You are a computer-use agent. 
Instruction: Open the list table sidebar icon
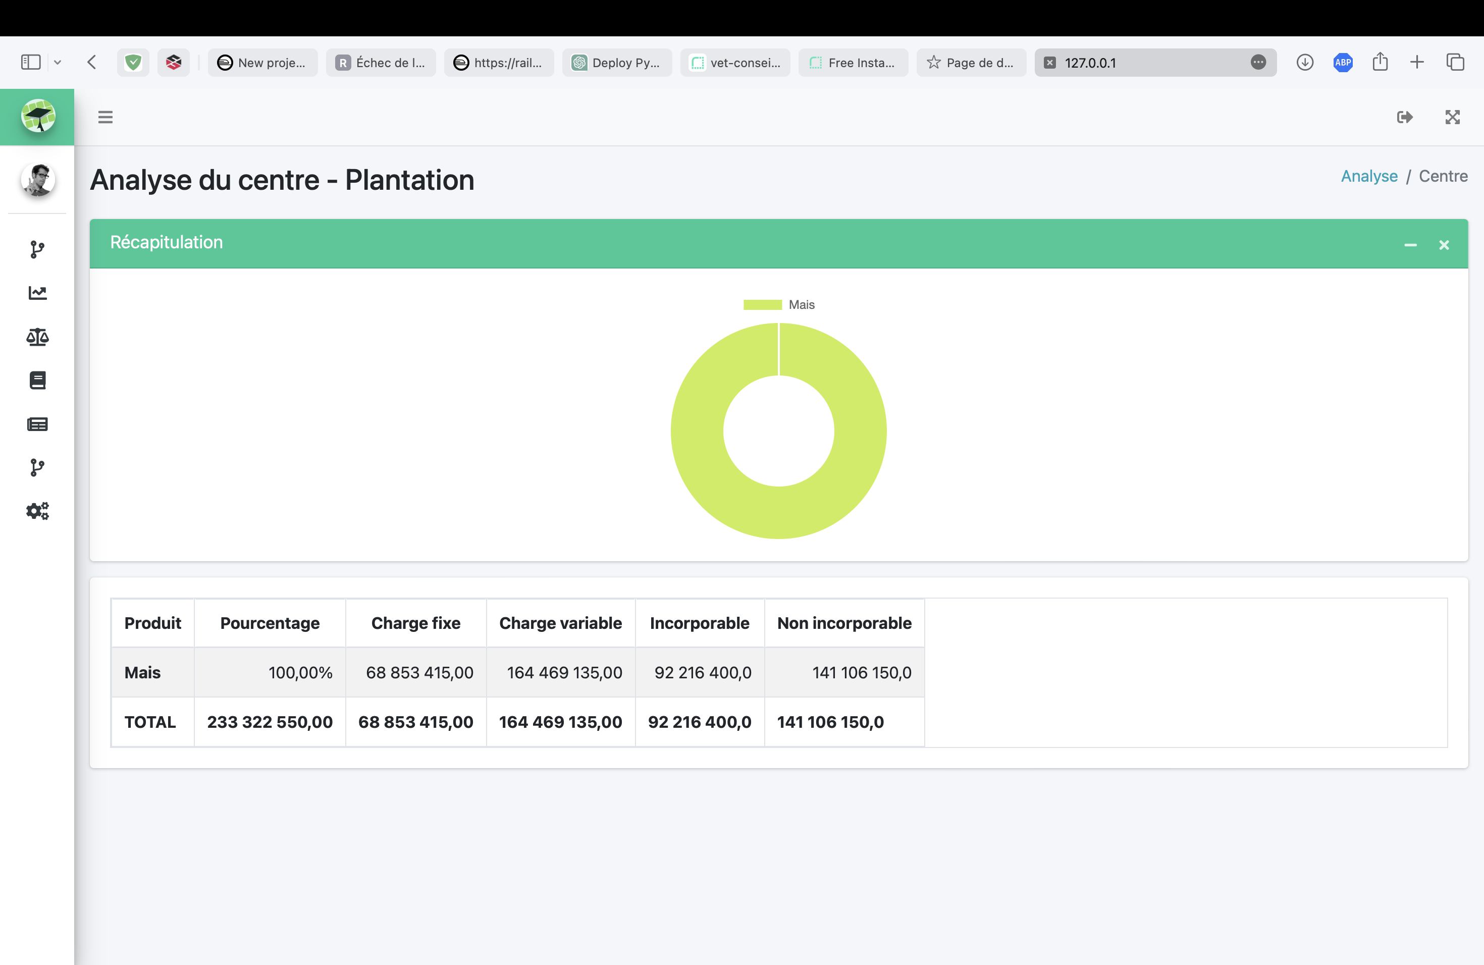[37, 424]
